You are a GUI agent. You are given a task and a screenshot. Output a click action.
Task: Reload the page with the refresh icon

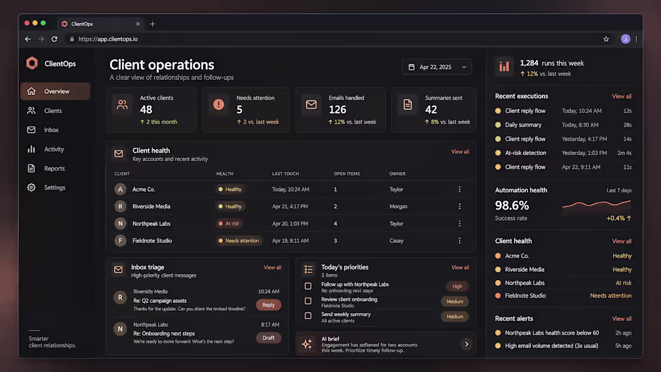point(54,39)
